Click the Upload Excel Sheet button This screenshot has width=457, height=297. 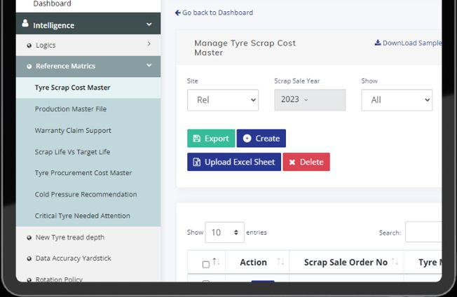(x=233, y=162)
